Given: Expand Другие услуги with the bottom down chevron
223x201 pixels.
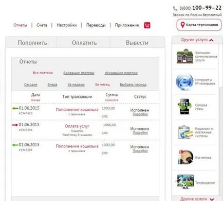Looking at the screenshot, I should click(x=212, y=199).
